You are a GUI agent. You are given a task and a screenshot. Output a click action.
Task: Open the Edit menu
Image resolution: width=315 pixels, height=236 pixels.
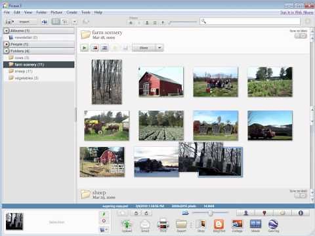(17, 12)
